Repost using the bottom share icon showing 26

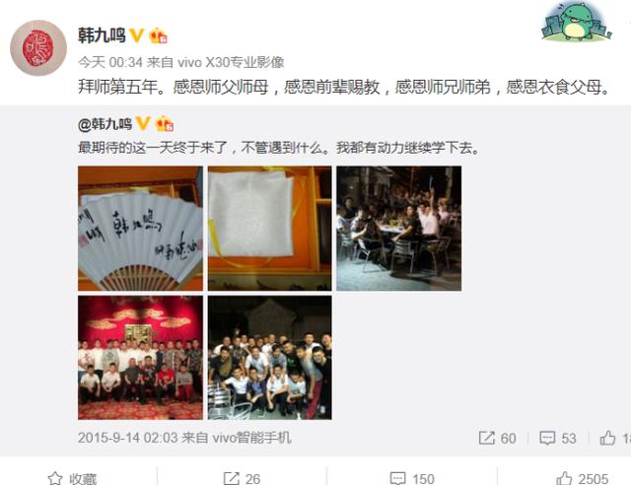(232, 478)
